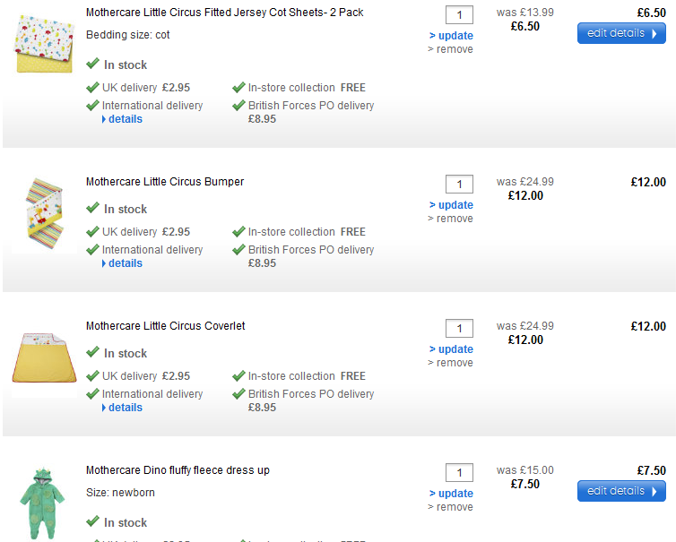676x542 pixels.
Task: Click International delivery checkmark for Coverlet
Action: pos(92,394)
